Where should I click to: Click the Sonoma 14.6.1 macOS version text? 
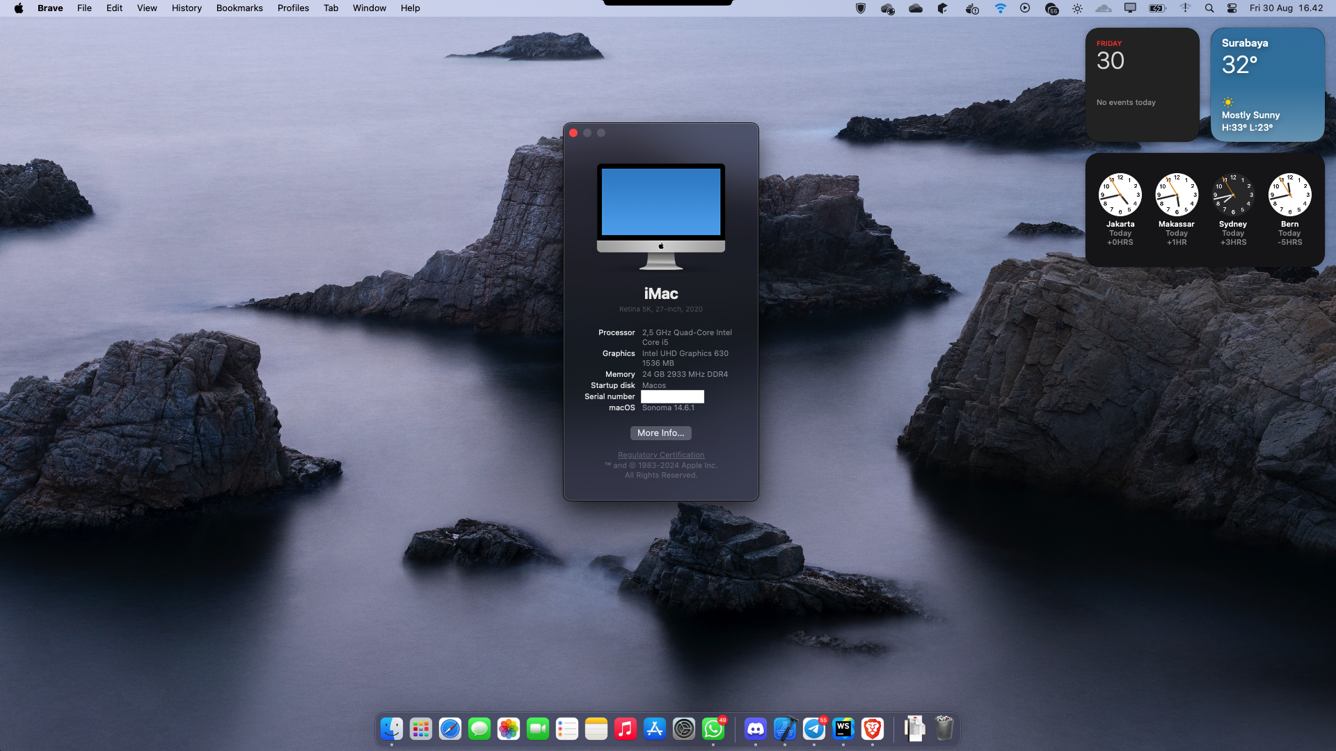coord(668,408)
